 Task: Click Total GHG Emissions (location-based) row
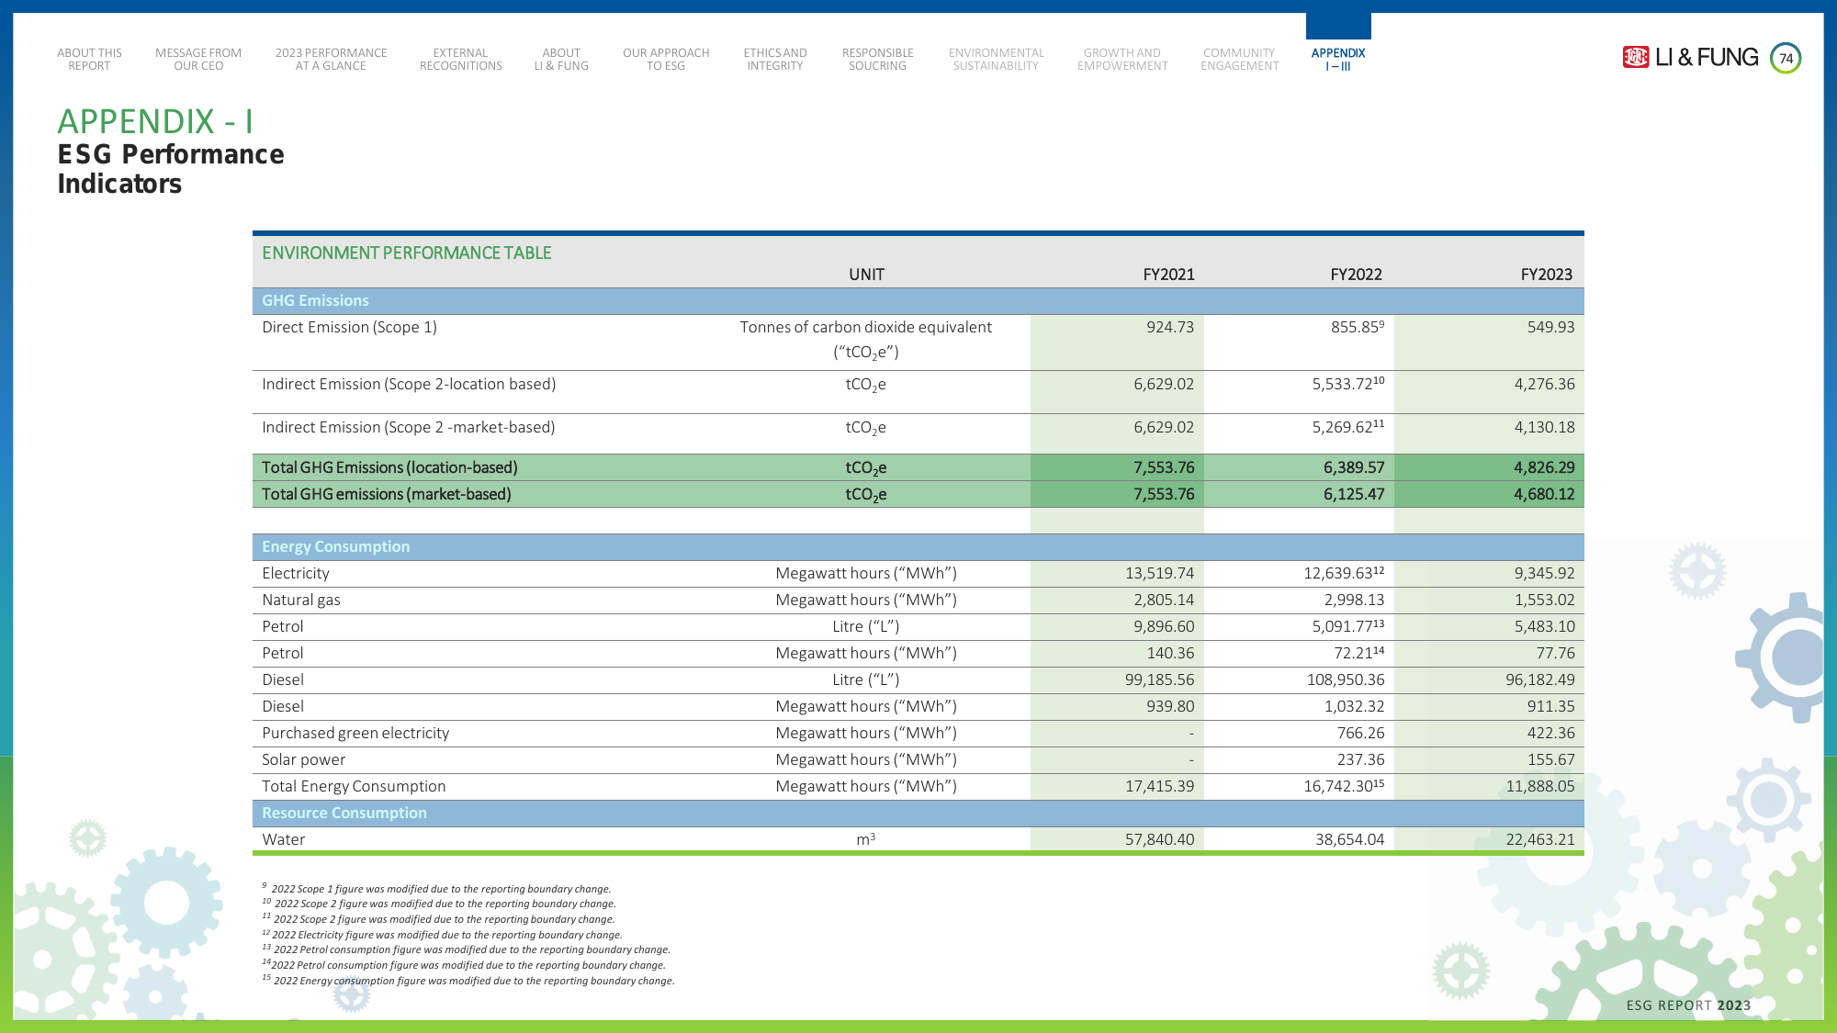[918, 467]
